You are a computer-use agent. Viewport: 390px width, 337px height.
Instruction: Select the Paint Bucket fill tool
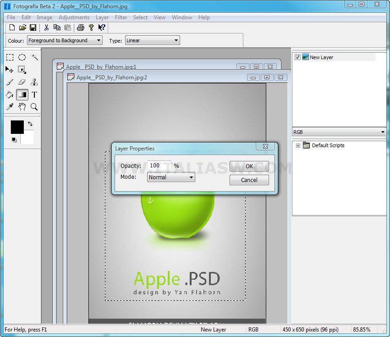pyautogui.click(x=10, y=94)
